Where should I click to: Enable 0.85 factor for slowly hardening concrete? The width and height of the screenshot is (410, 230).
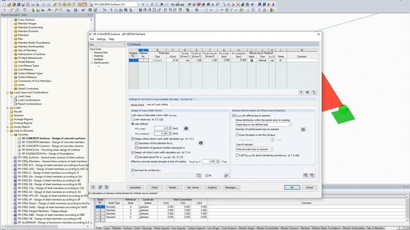pos(237,155)
